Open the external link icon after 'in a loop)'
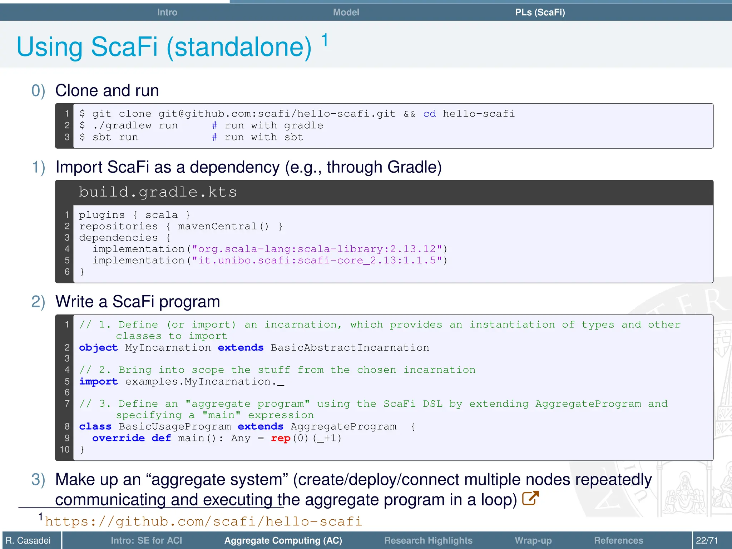Screen dimensions: 732x549 [x=530, y=498]
